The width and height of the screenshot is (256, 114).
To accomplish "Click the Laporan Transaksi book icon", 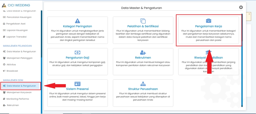I will point(4,37).
